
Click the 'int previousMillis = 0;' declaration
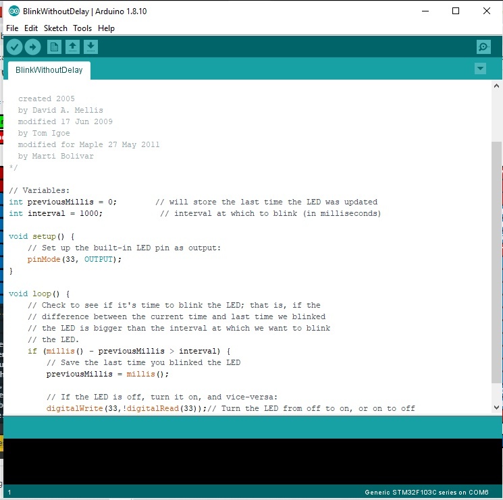coord(63,202)
